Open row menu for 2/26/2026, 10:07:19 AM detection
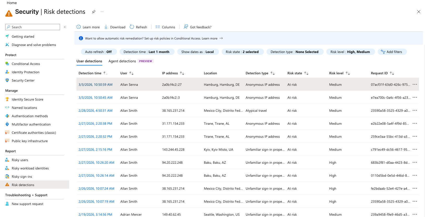Viewport: 425px width, 217px height. tap(415, 201)
